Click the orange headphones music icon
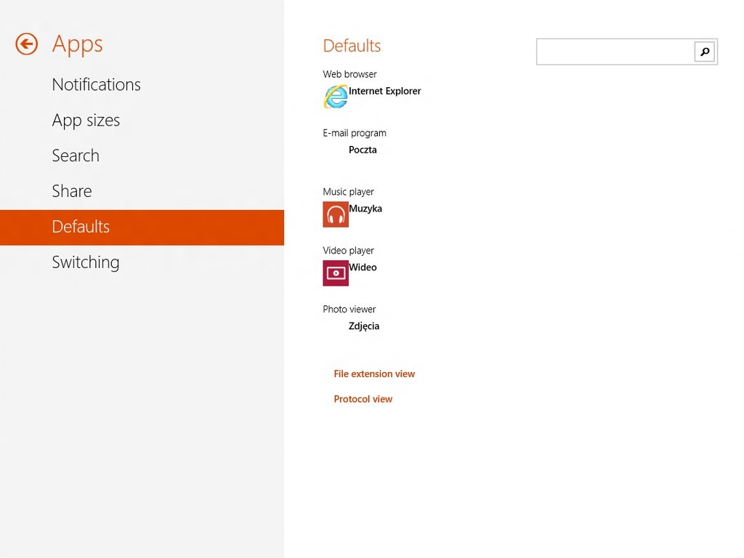Screen dimensions: 744x558 (x=335, y=214)
